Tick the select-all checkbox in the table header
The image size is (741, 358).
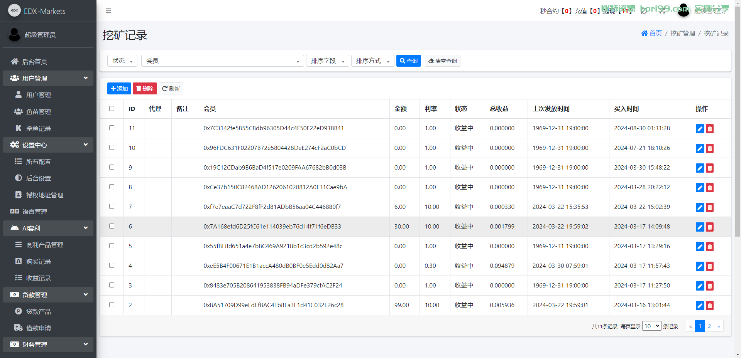[112, 109]
